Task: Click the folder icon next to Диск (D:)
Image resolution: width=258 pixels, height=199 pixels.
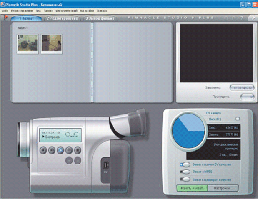Action: (238, 119)
